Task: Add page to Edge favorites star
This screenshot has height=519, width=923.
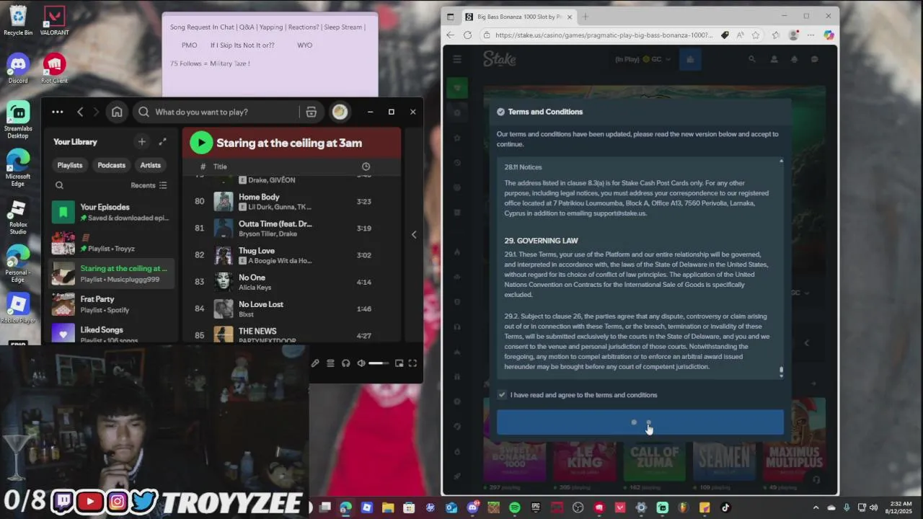Action: (x=756, y=35)
